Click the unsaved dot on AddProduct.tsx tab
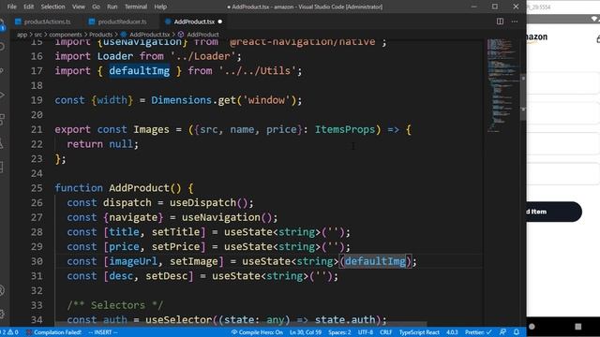The width and height of the screenshot is (600, 337). 220,22
